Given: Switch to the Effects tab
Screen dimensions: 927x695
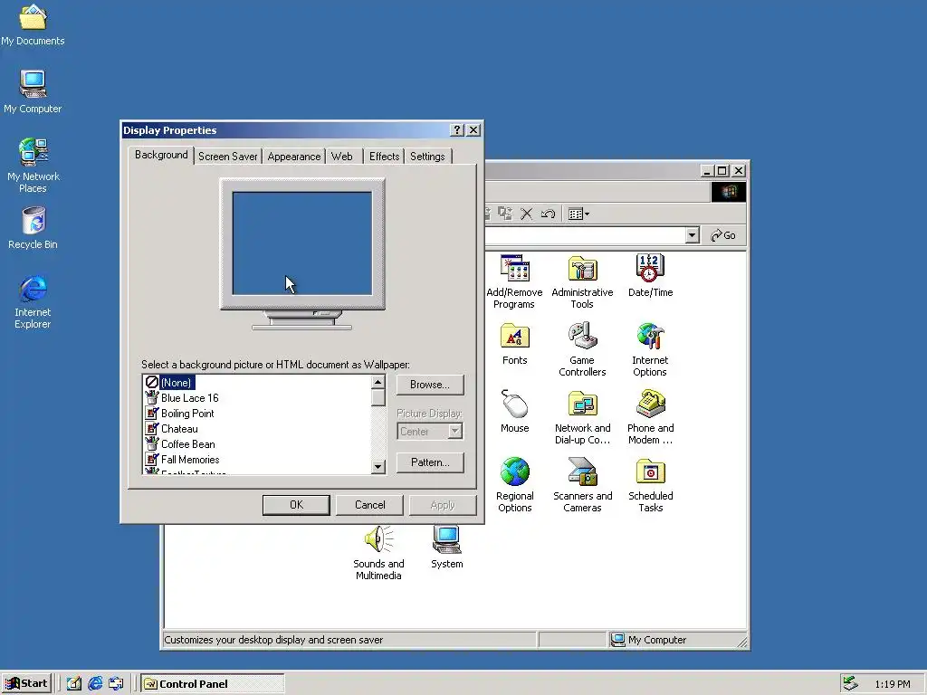Looking at the screenshot, I should tap(384, 157).
